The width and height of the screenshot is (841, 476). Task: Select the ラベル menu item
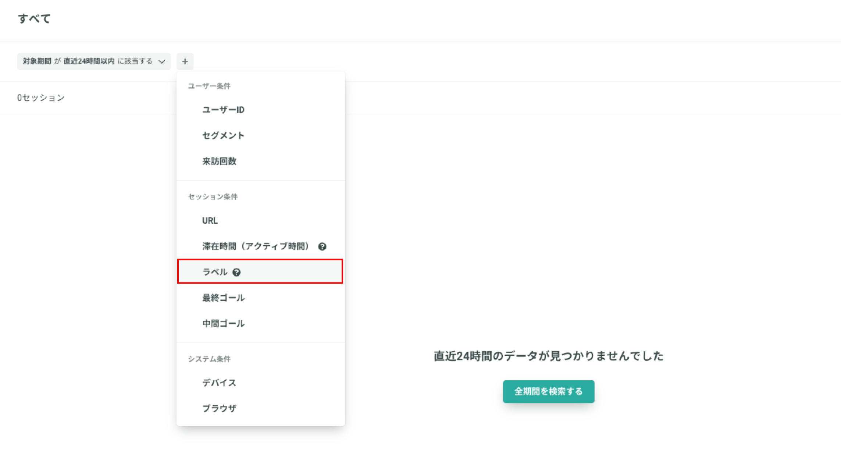point(261,272)
